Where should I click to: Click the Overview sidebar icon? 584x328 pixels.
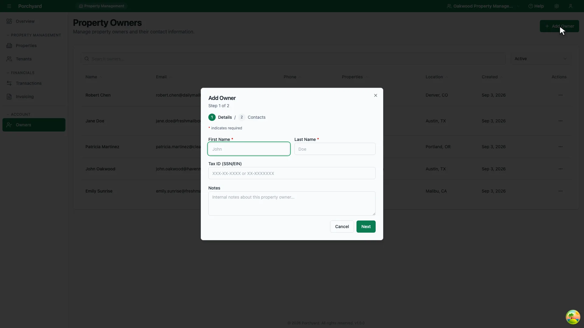[x=9, y=21]
